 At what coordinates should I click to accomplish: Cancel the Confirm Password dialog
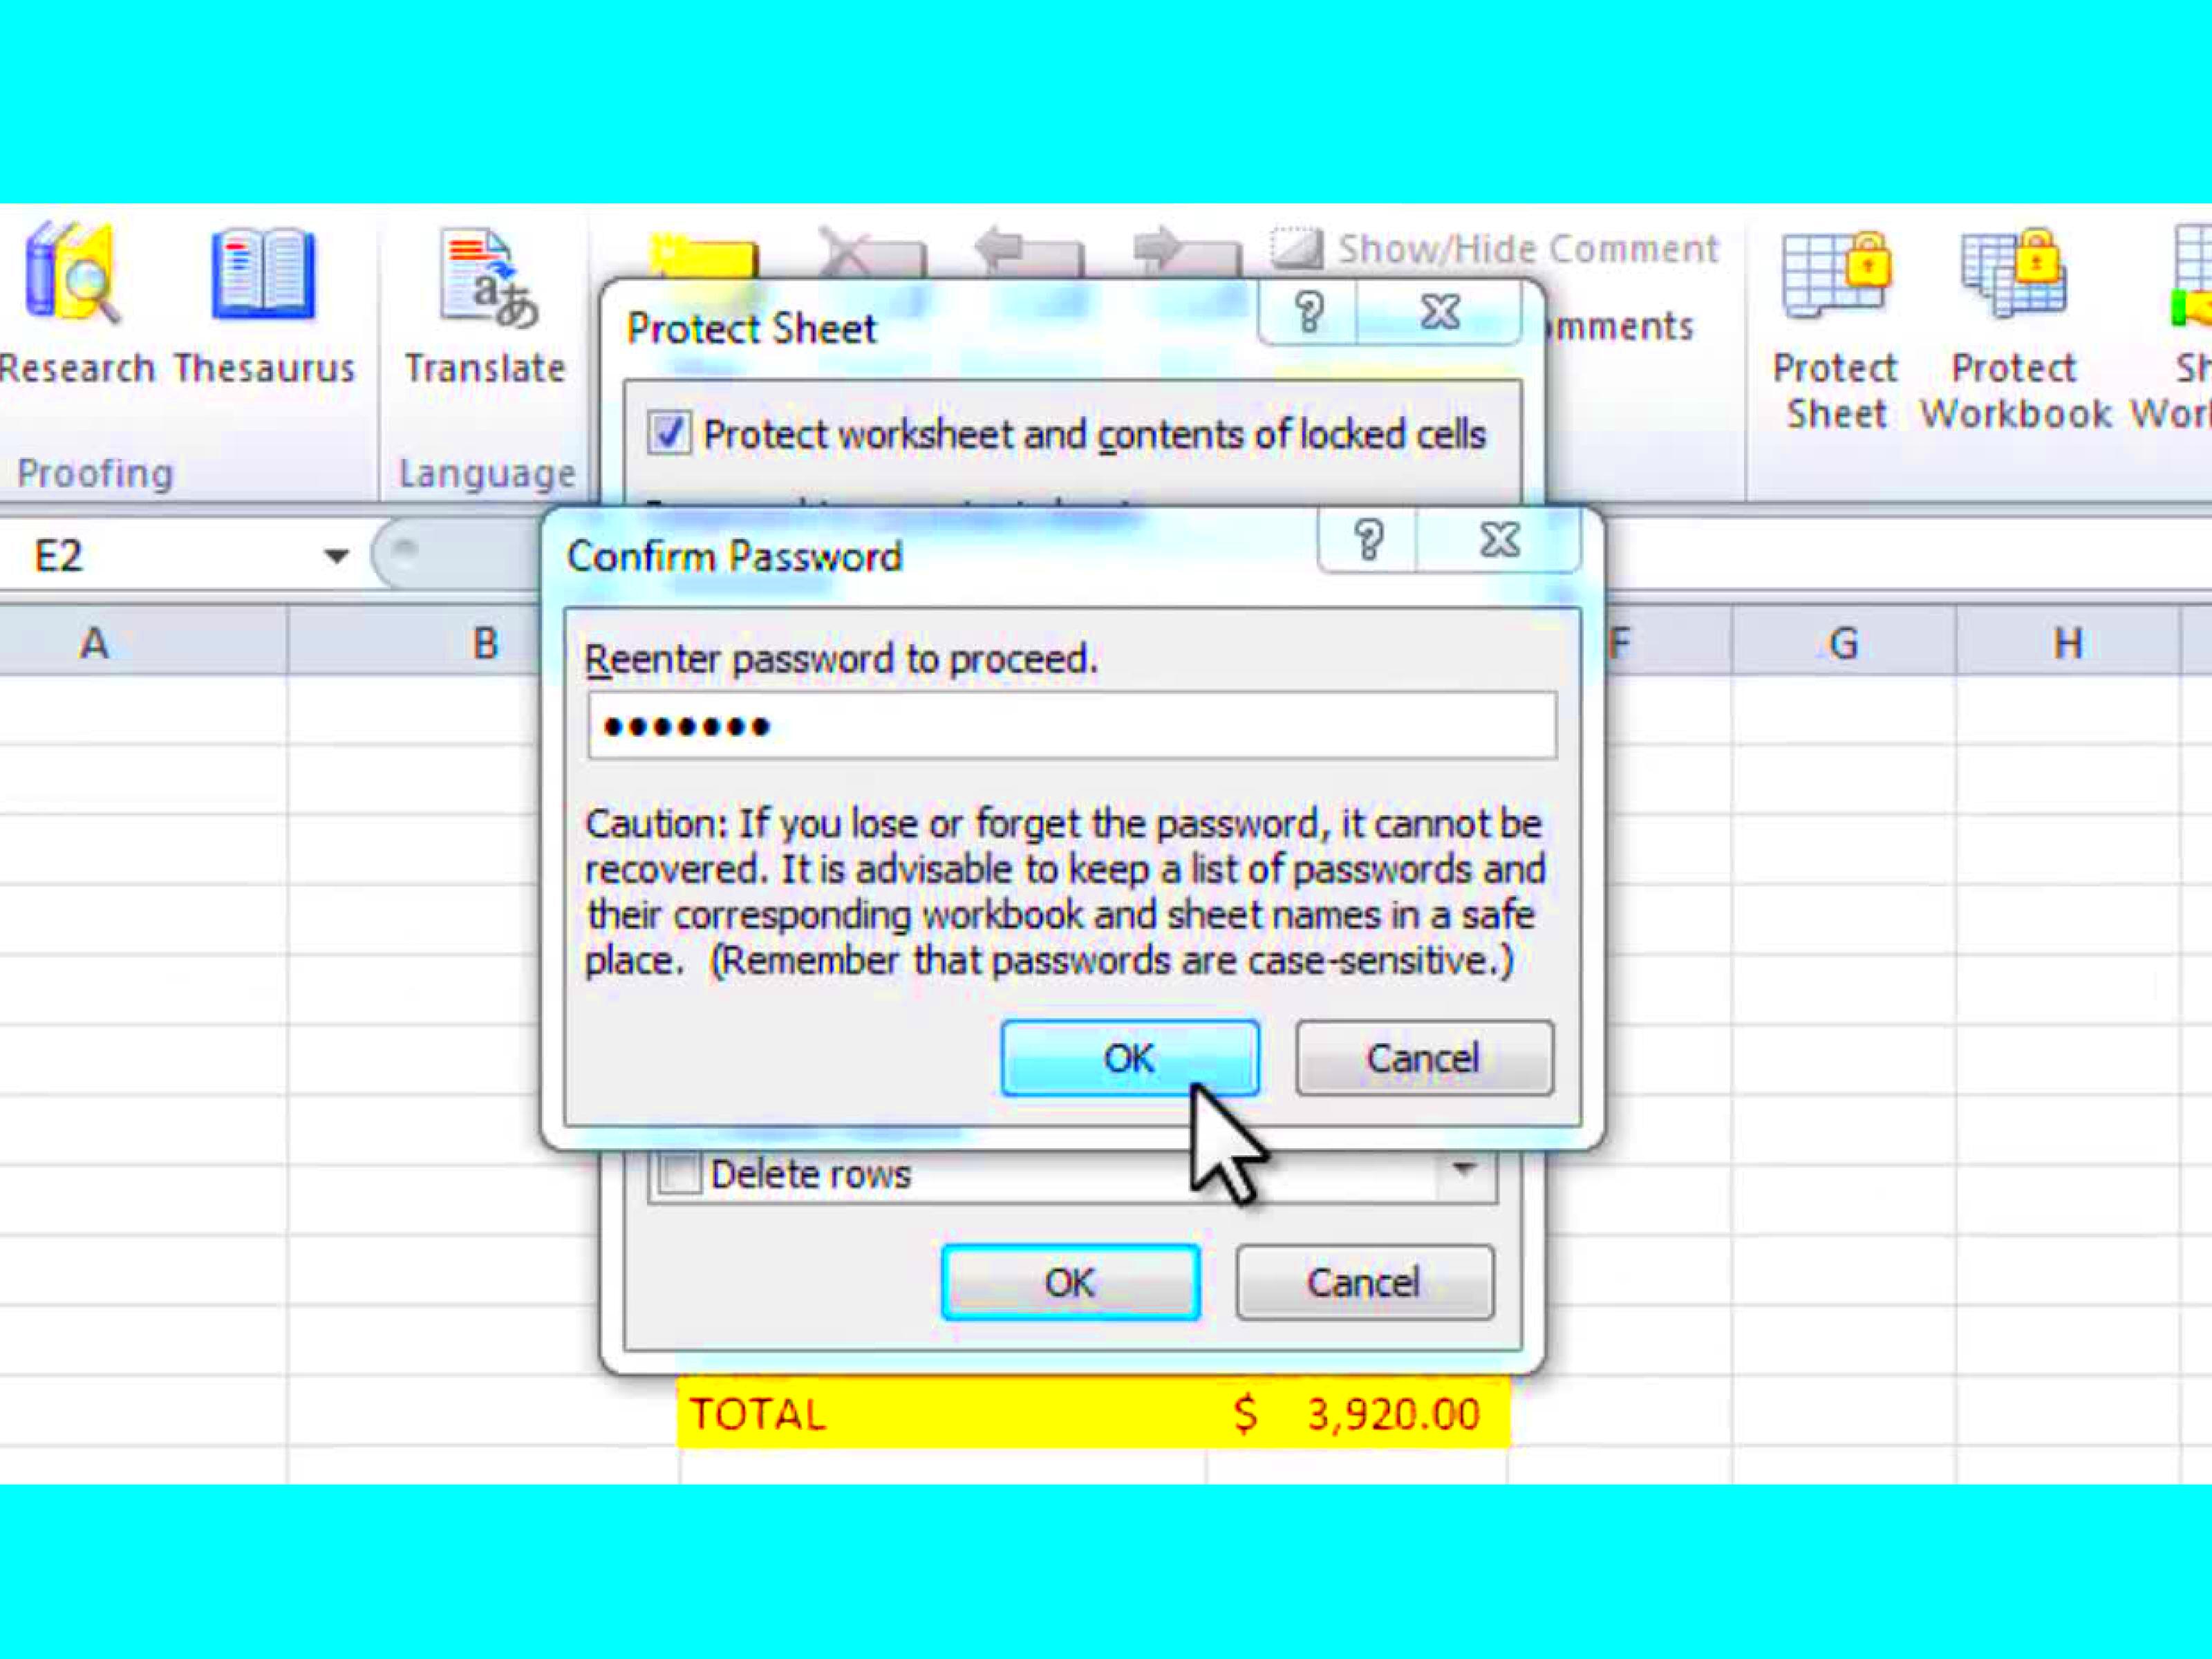click(x=1421, y=1058)
